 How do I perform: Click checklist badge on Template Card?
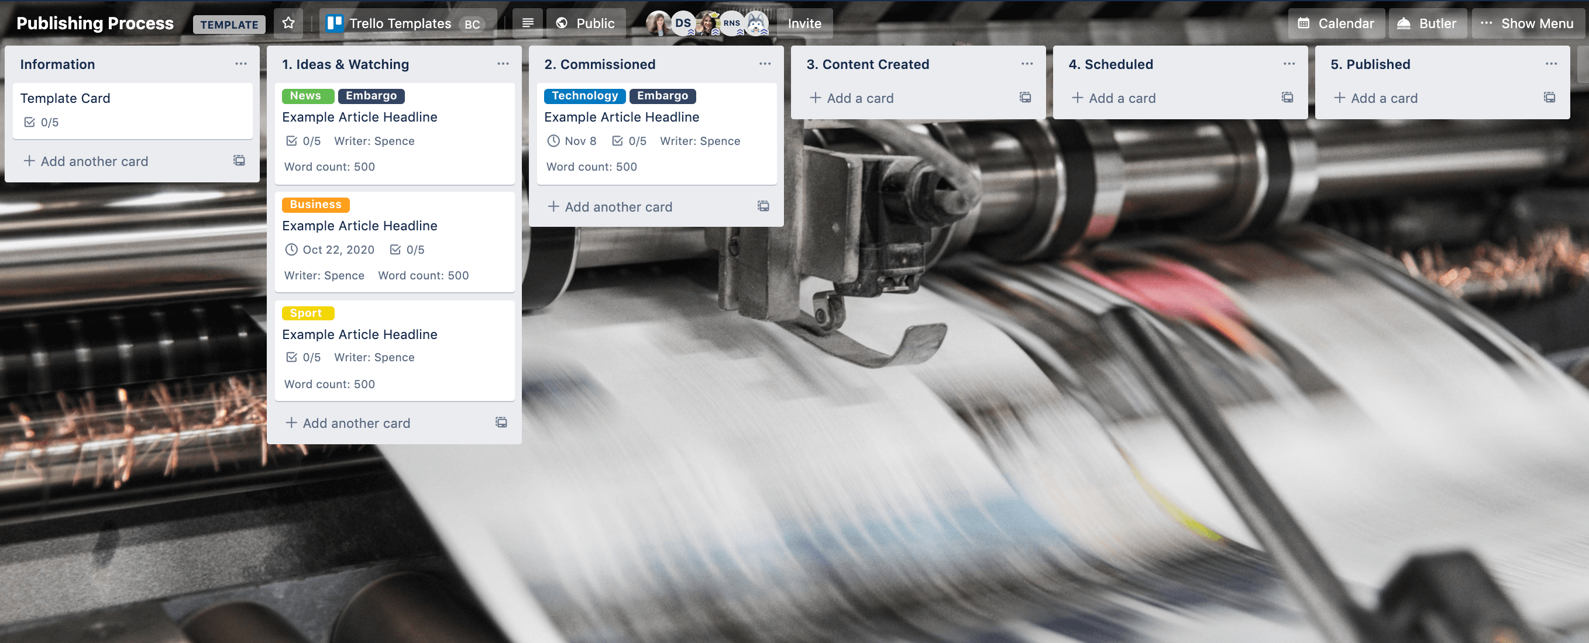[41, 122]
